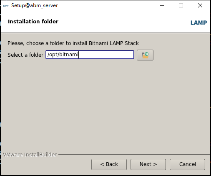Return to previous step with Back

pyautogui.click(x=109, y=164)
